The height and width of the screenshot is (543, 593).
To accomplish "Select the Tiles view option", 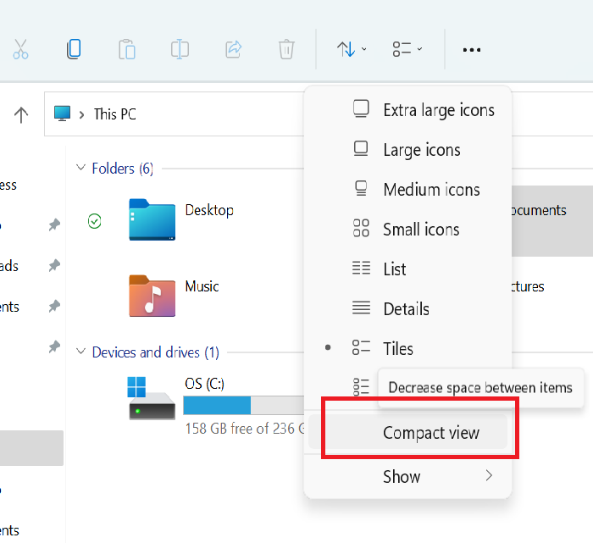I will point(397,349).
